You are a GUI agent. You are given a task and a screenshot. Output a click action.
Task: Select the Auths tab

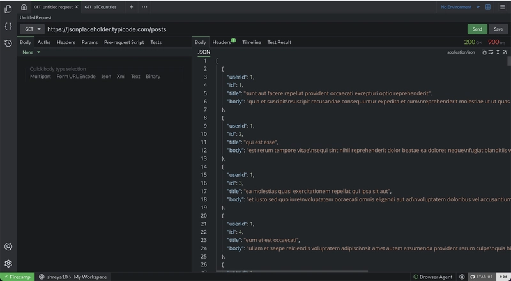(x=43, y=42)
